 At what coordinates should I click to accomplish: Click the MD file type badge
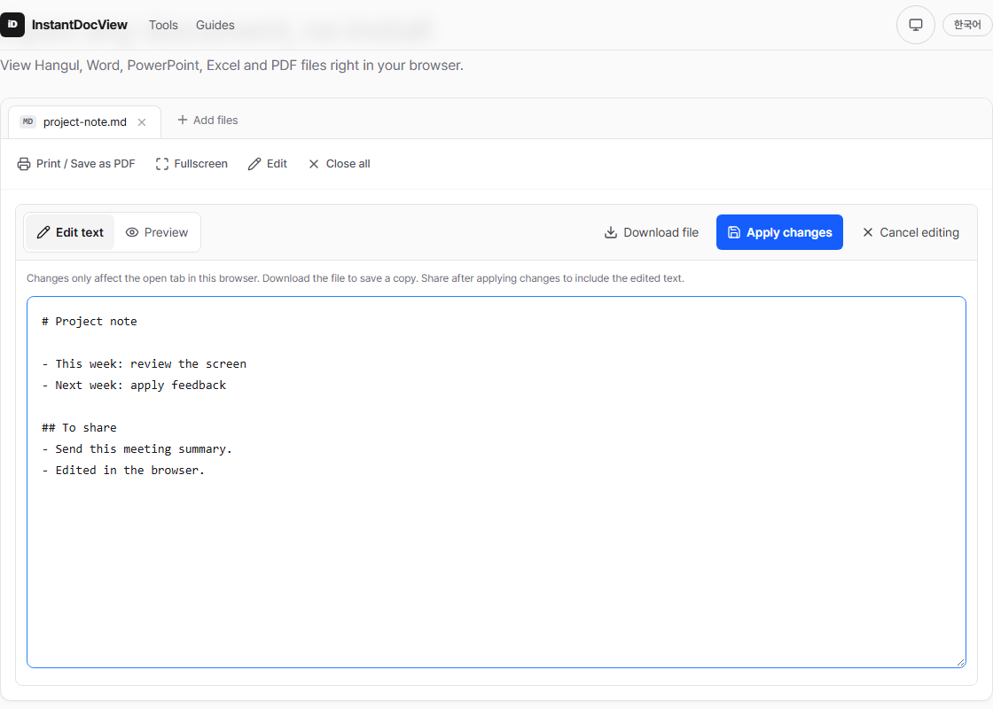click(x=27, y=121)
